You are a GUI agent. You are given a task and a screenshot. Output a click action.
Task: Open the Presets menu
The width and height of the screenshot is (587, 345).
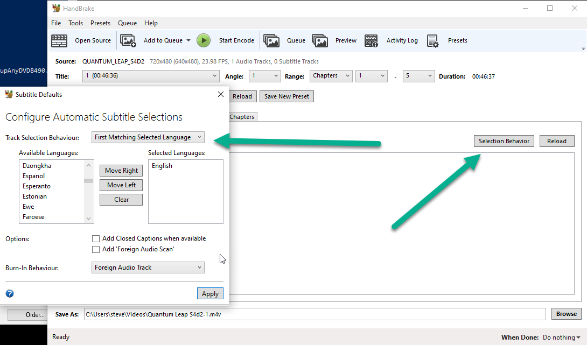coord(100,23)
